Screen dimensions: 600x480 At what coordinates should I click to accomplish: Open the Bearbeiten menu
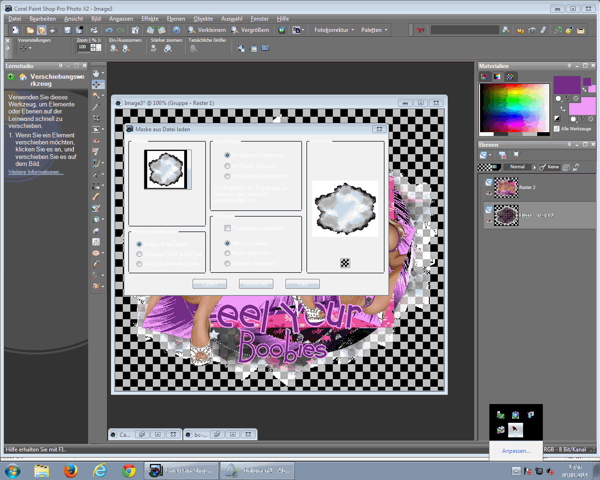coord(43,19)
